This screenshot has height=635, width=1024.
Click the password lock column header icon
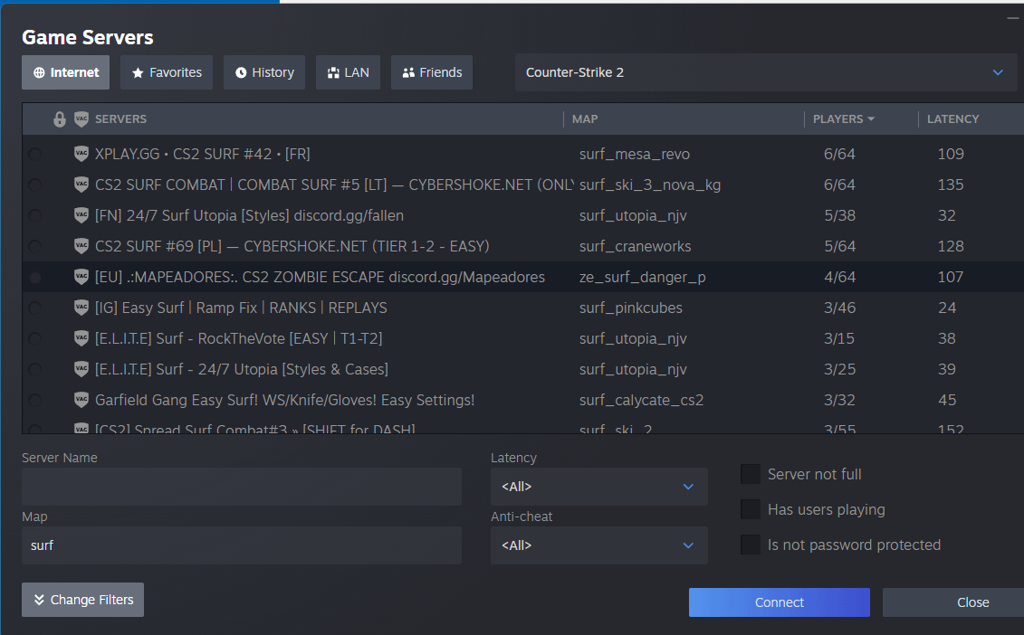[x=60, y=119]
